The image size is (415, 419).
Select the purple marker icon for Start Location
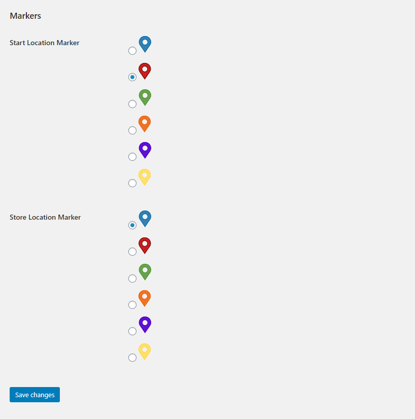pos(145,150)
